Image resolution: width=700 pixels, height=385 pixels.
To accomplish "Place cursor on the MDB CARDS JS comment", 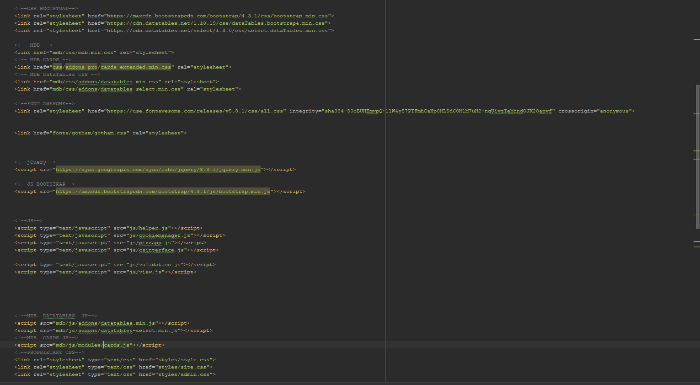I will (x=46, y=338).
